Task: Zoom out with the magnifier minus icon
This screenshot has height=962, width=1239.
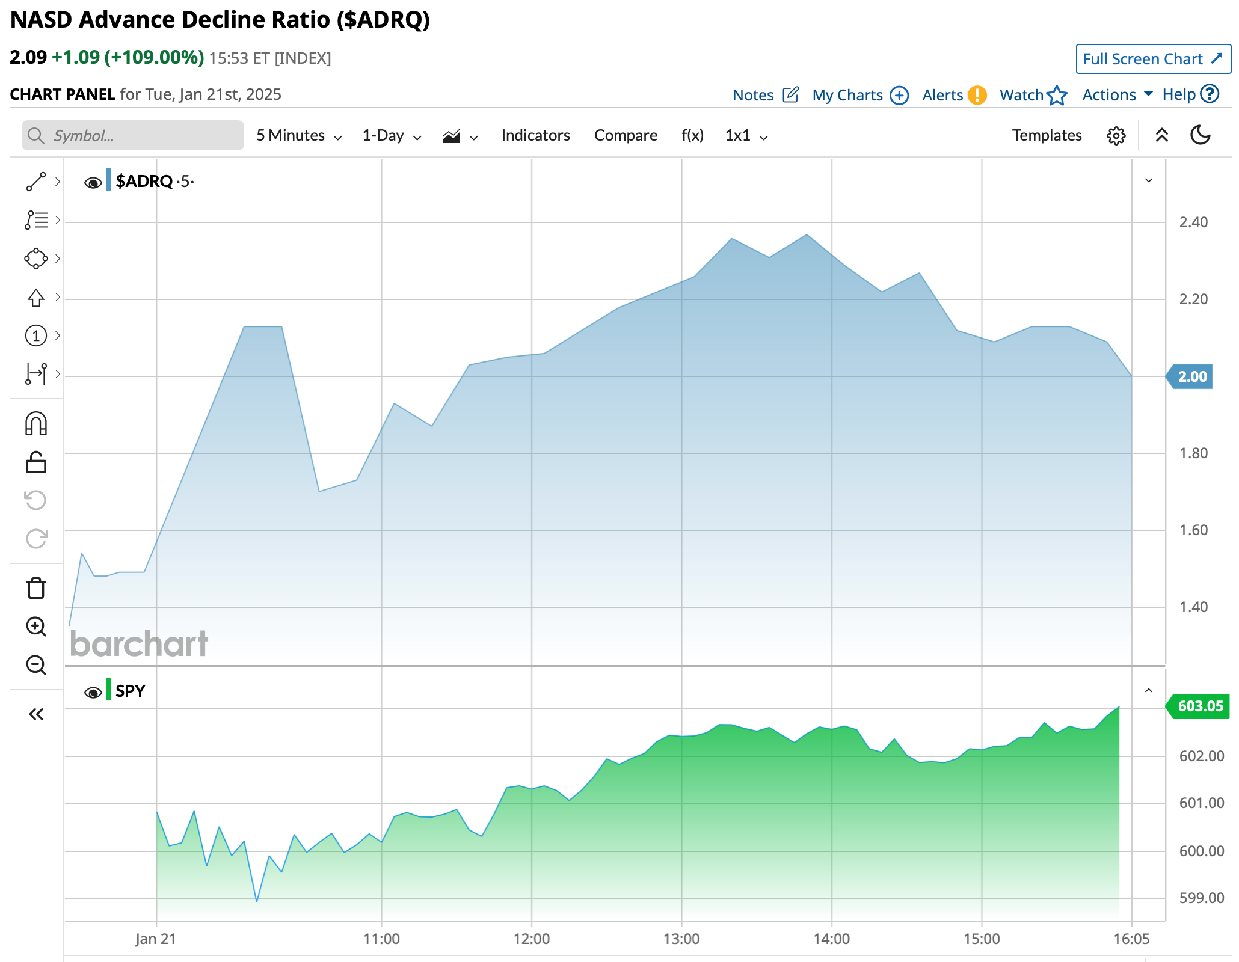Action: click(x=36, y=665)
